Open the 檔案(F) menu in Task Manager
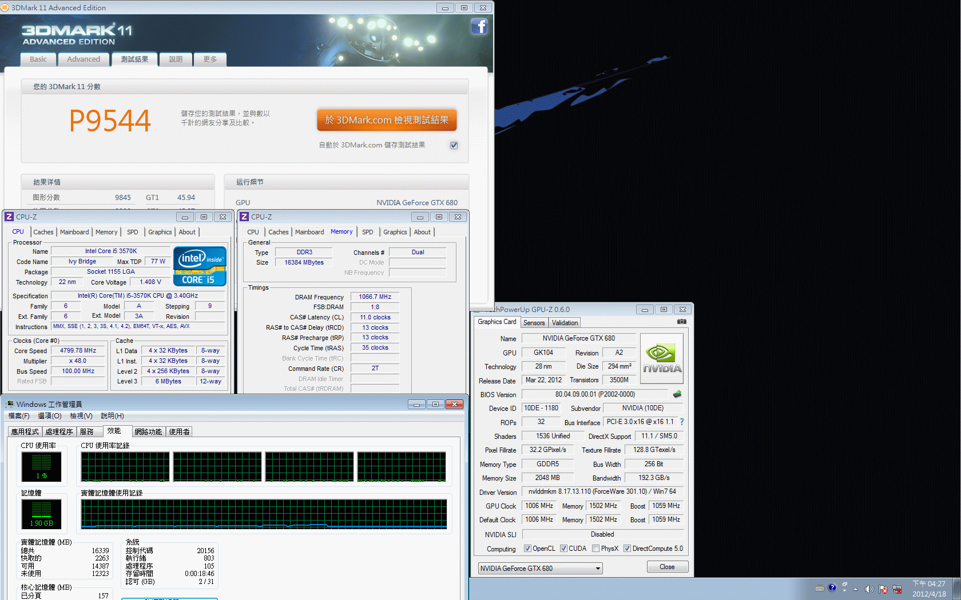This screenshot has width=961, height=600. pos(19,416)
